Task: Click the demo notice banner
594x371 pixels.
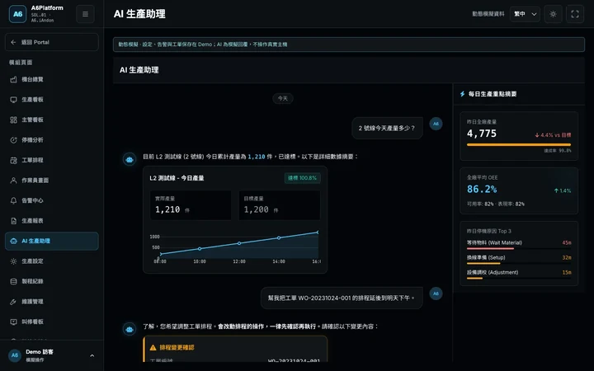Action: (348, 45)
